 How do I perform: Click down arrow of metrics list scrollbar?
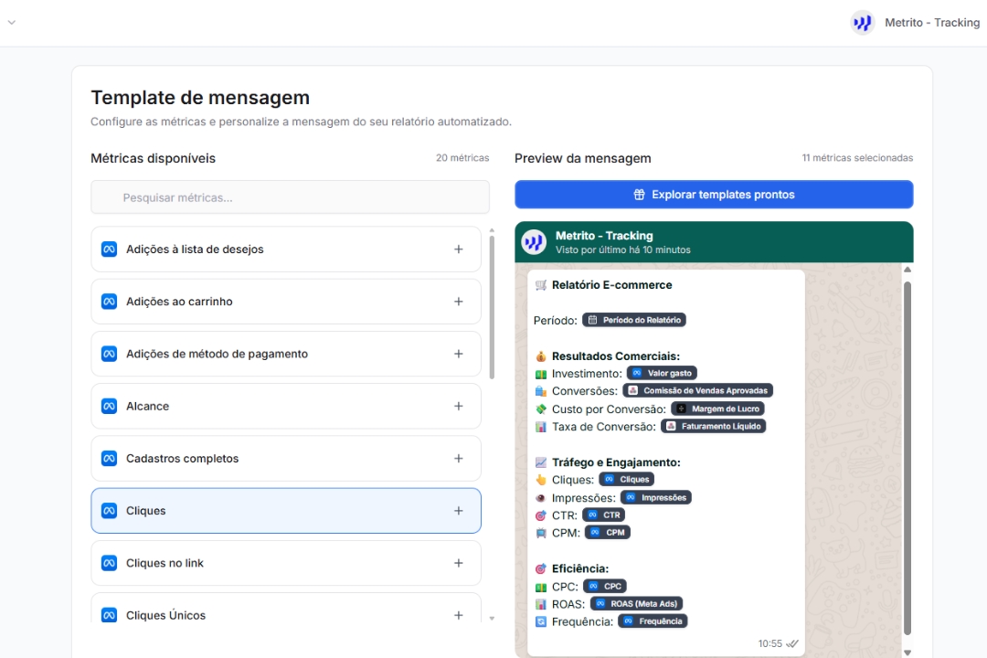click(x=492, y=619)
